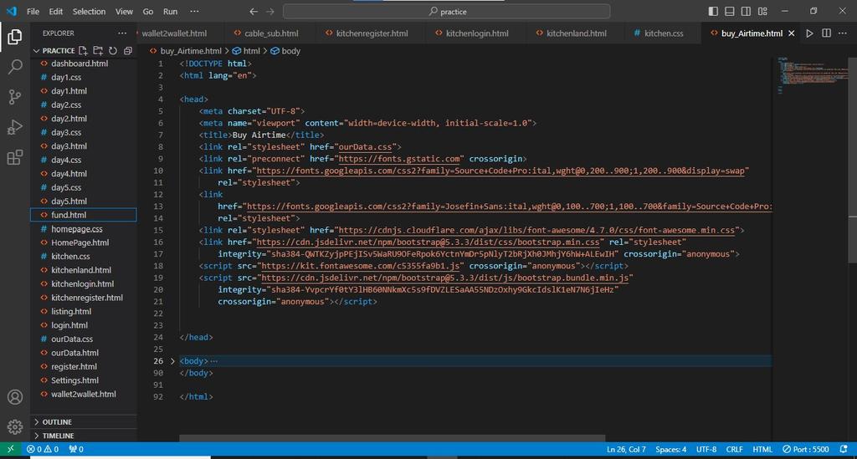Open Explorer views and more actions menu

pyautogui.click(x=122, y=33)
